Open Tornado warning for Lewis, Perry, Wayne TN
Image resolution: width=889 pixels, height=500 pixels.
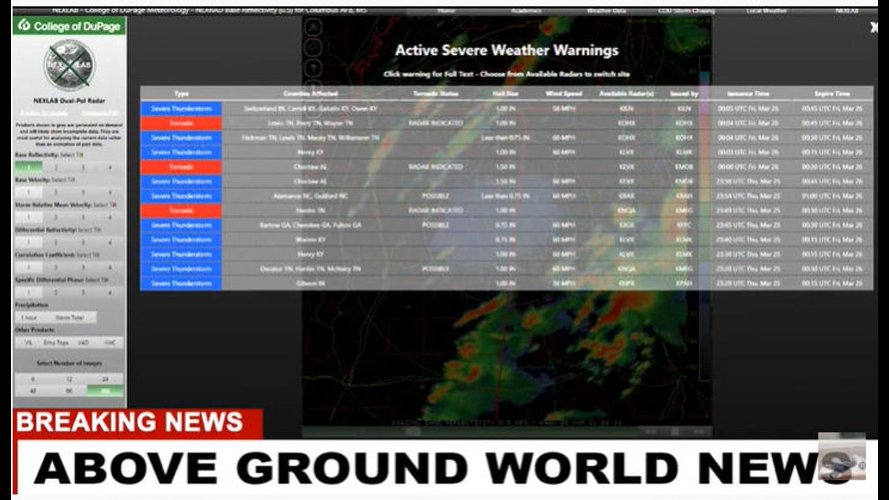181,123
